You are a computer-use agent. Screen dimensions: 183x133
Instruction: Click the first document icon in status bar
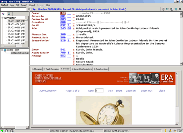click(x=7, y=131)
